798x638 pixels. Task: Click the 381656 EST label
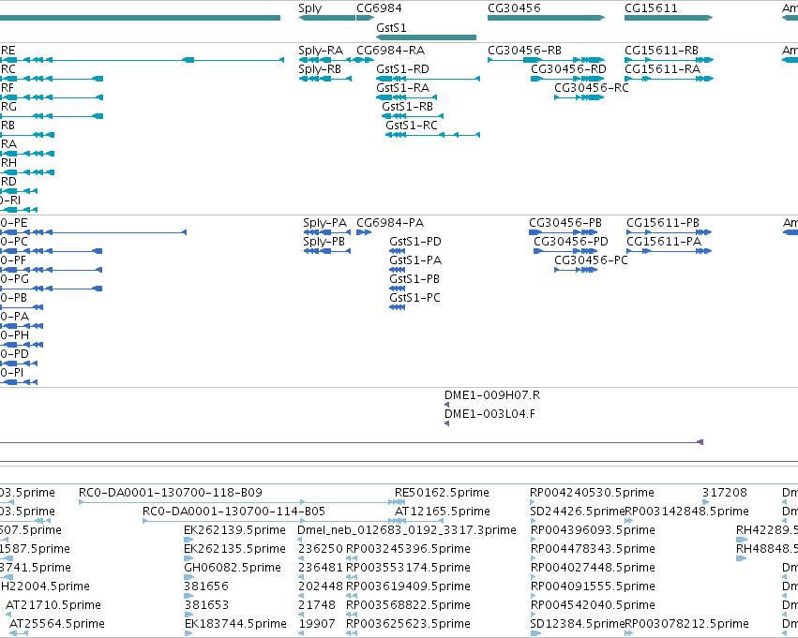(x=206, y=586)
